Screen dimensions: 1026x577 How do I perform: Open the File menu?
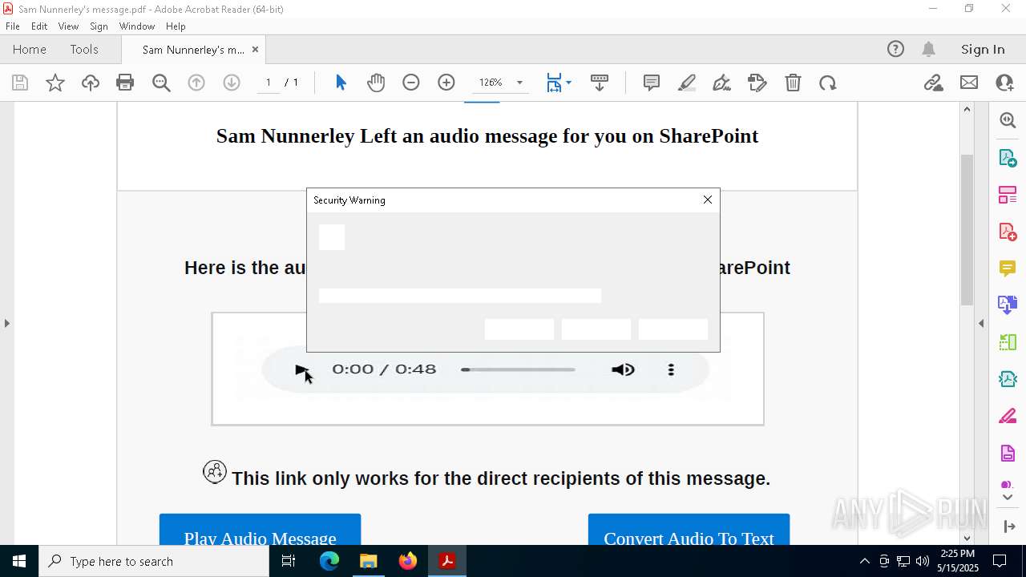(x=13, y=26)
